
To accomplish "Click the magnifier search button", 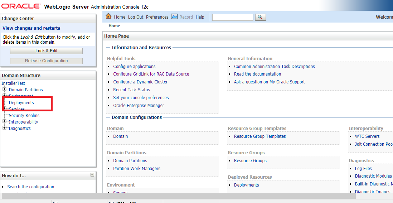I will pyautogui.click(x=260, y=17).
